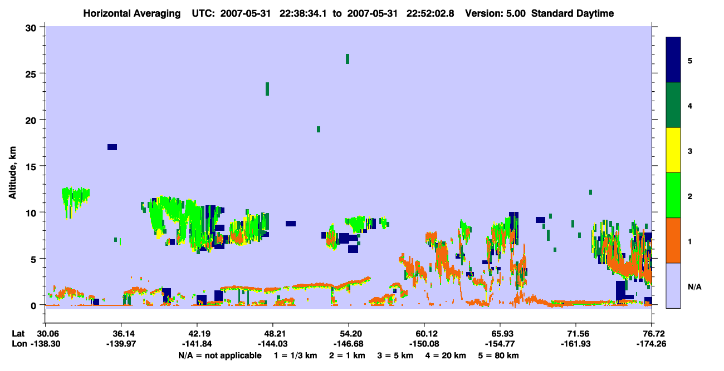Click the longitude value -146.68
724x371 pixels.
349,344
